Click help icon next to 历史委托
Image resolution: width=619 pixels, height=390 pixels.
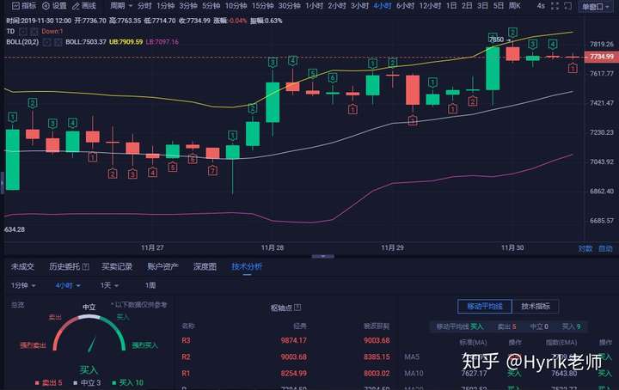click(x=86, y=266)
